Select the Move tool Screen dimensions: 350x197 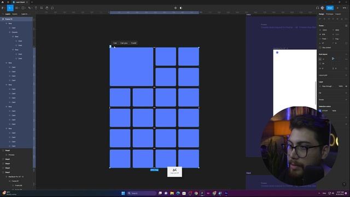click(x=10, y=8)
